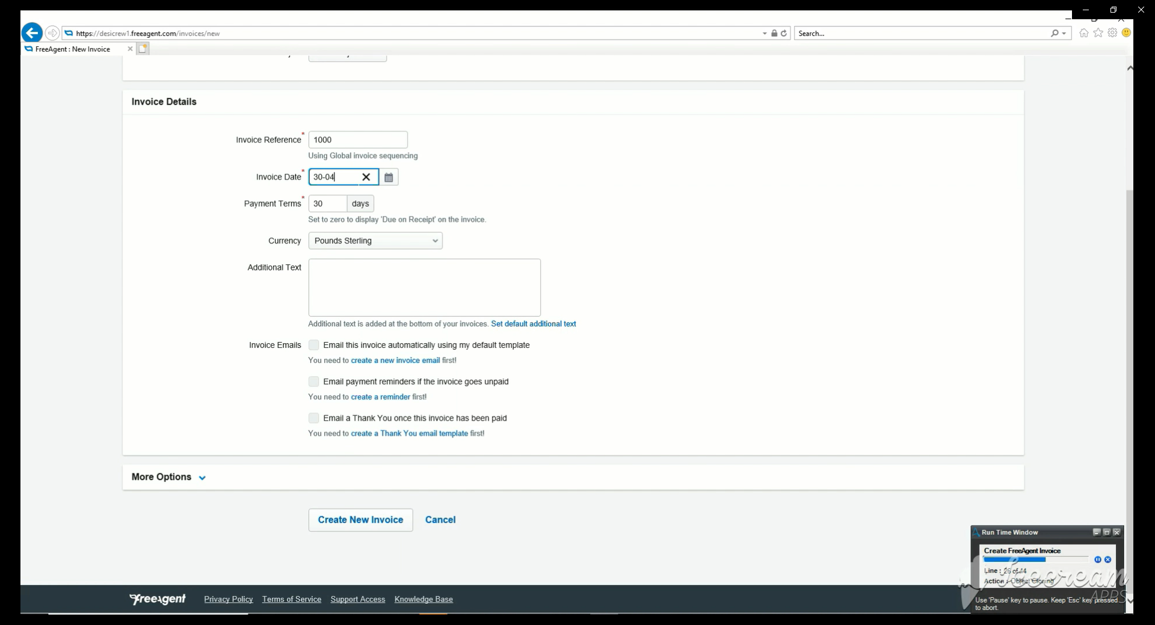The height and width of the screenshot is (625, 1155).
Task: Minimize the Run Time Window
Action: pyautogui.click(x=1097, y=532)
